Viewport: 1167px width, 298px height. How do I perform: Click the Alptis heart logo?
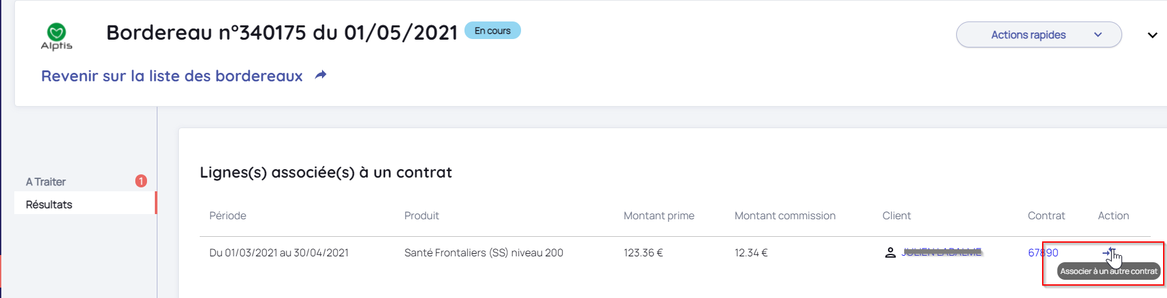pos(57,33)
